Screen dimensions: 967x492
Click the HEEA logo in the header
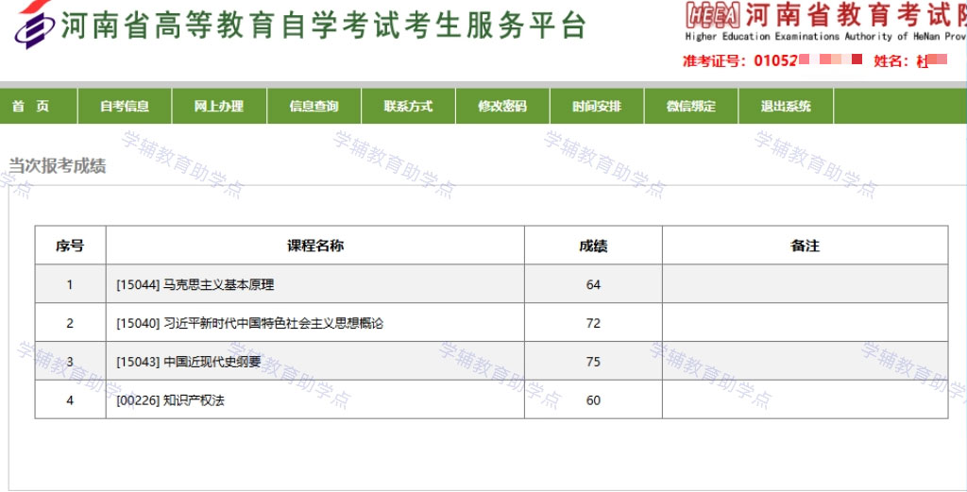coord(712,15)
